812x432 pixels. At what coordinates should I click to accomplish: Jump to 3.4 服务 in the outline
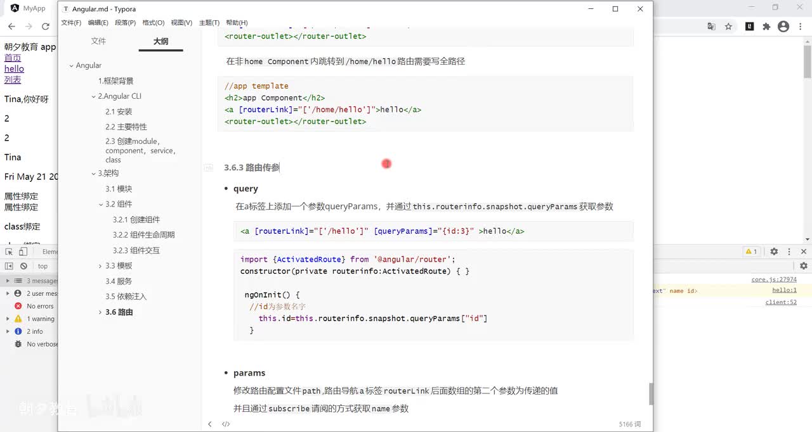pos(119,281)
